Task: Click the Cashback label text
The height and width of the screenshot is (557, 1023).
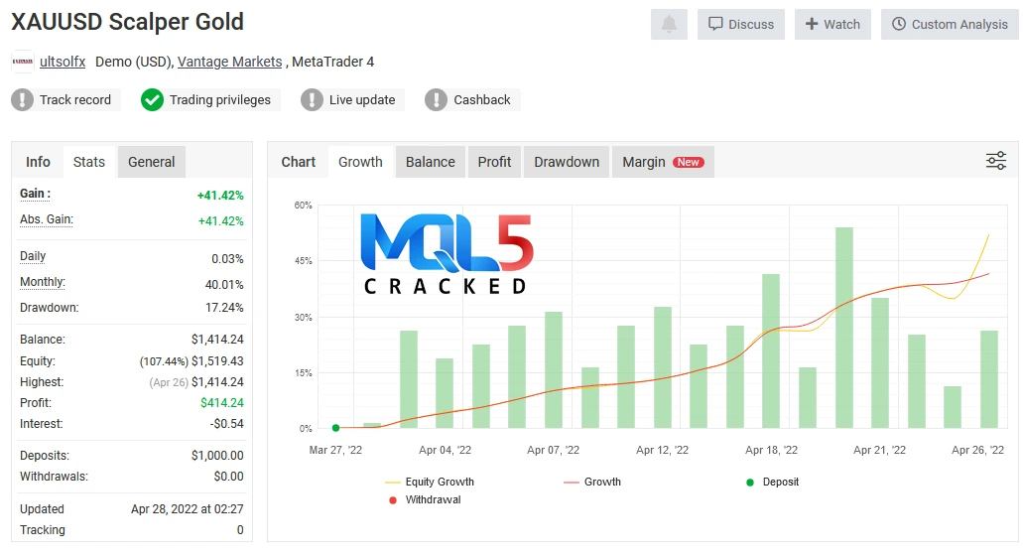Action: (x=482, y=100)
